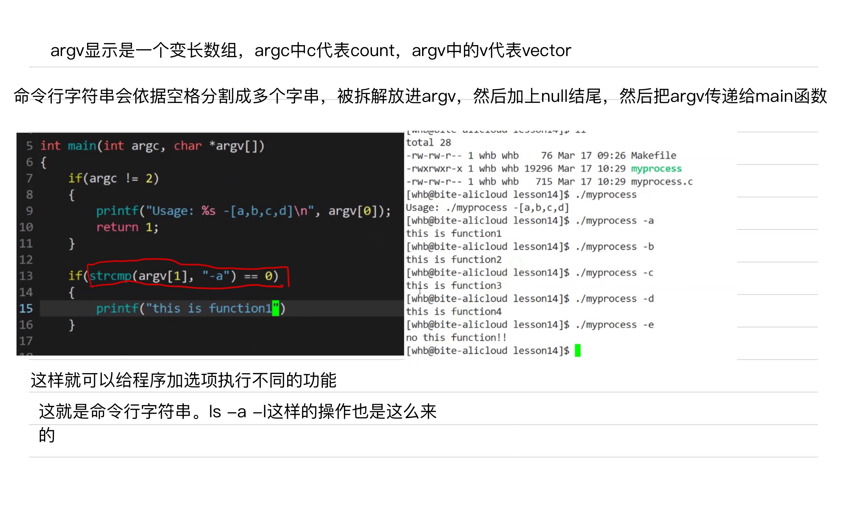Viewport: 847px width, 529px height.
Task: Click the './myprocess -d' command in the terminal
Action: (x=614, y=299)
